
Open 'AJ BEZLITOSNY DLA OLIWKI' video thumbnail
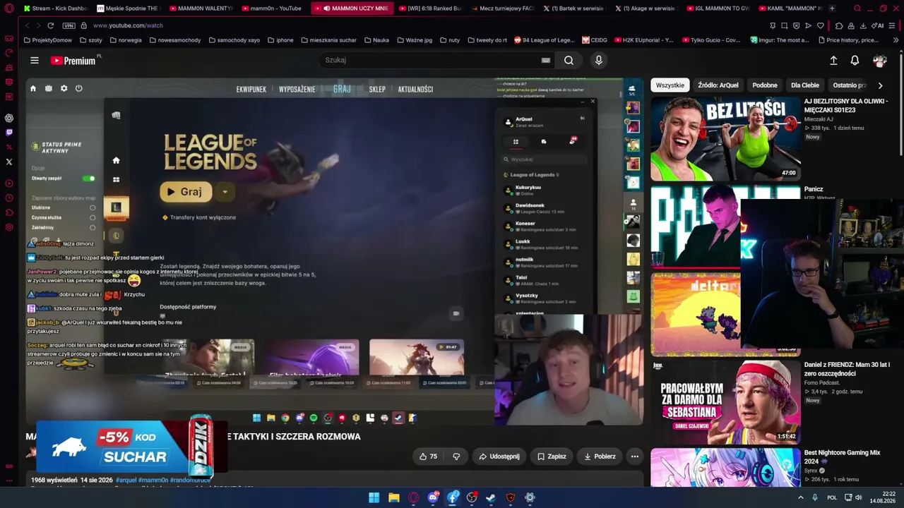tap(725, 139)
